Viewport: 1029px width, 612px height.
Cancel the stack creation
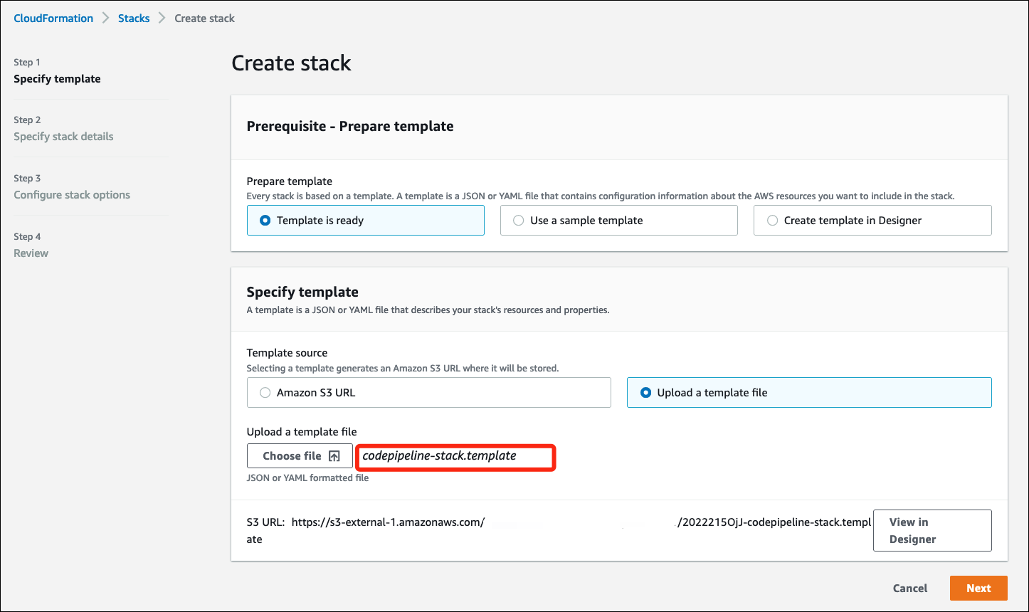click(x=909, y=589)
